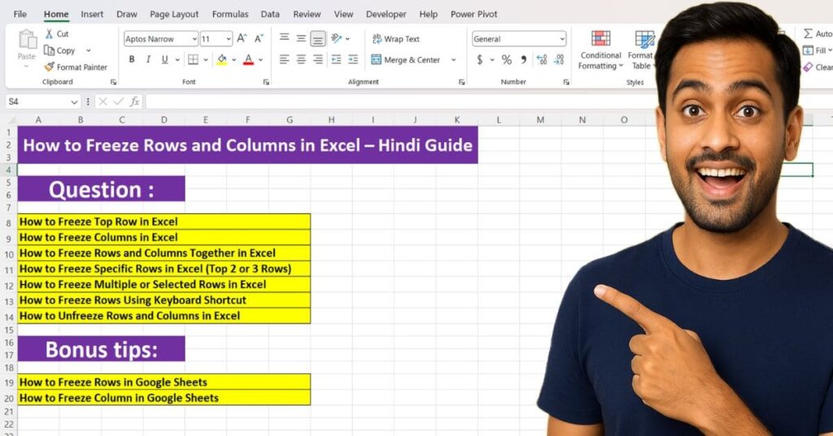
Task: Click the orientation angle text icon
Action: tap(336, 38)
